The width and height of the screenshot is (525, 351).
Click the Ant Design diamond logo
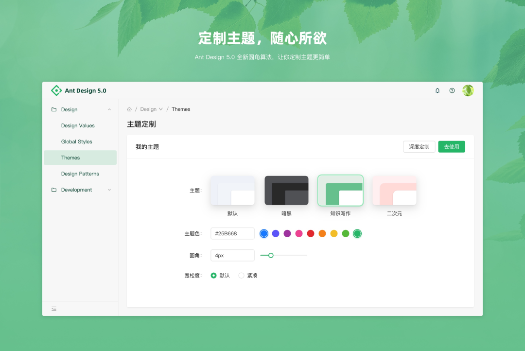[56, 90]
